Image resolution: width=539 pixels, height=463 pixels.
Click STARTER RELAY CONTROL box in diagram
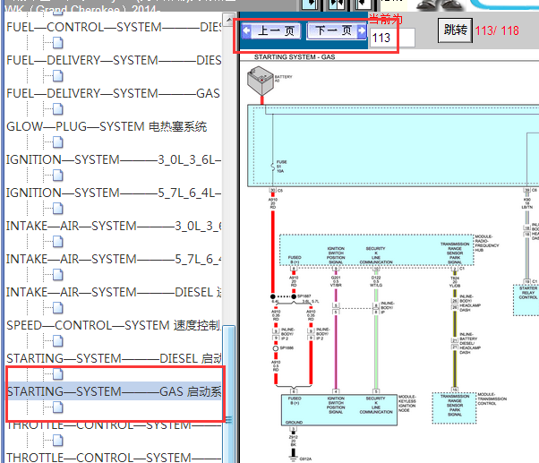527,299
